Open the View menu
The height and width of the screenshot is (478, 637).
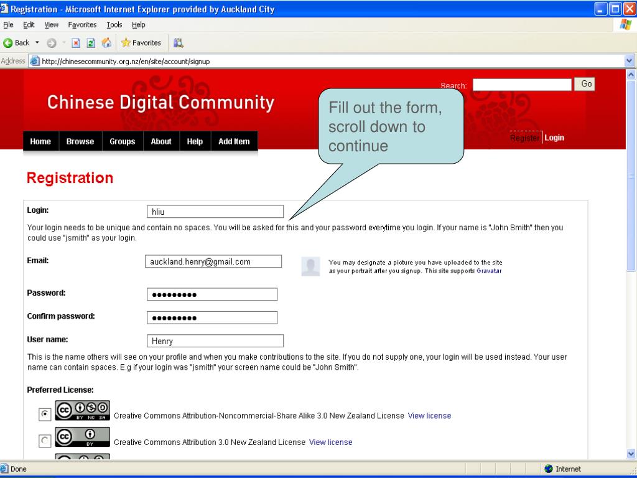[51, 25]
